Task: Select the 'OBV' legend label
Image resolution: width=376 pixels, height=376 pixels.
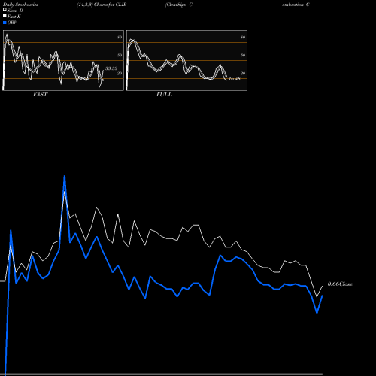Action: coord(12,23)
